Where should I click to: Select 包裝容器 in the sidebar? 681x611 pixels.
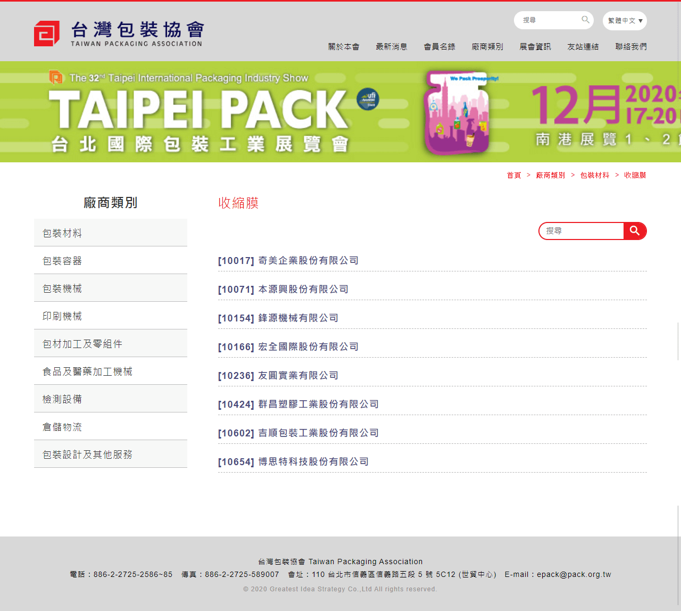pyautogui.click(x=111, y=260)
